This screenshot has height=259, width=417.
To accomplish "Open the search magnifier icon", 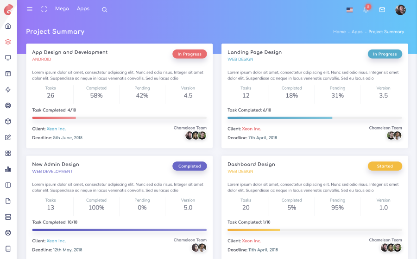I will 105,10.
